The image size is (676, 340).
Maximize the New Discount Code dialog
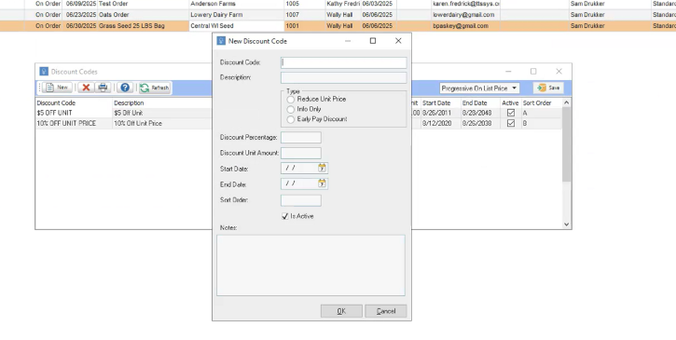373,41
